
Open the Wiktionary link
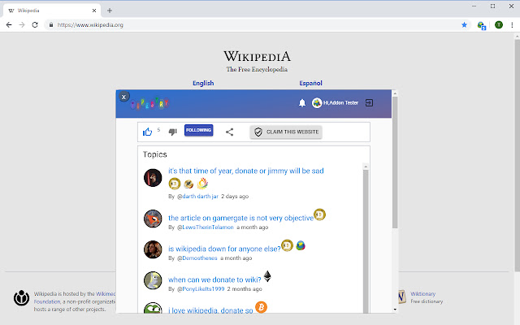click(x=422, y=294)
